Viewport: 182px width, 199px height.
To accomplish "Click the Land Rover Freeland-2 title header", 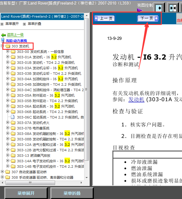I will coord(42,16).
